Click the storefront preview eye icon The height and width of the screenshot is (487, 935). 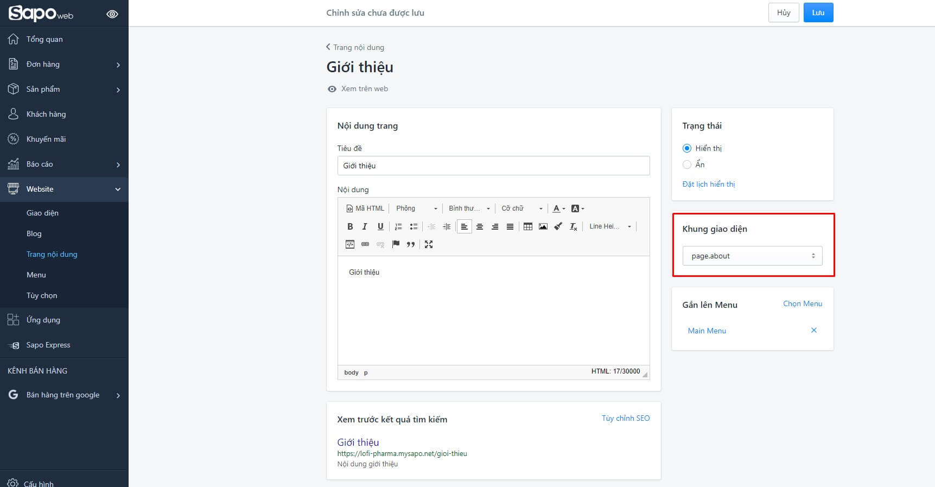click(x=112, y=14)
